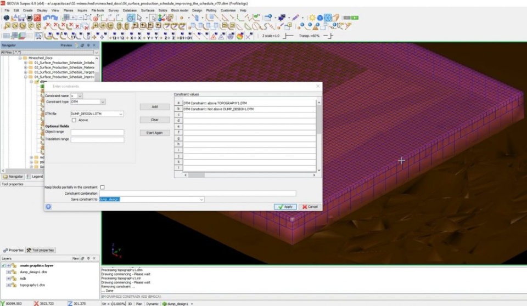Check Keep blocks partially in the constraint
This screenshot has width=527, height=306.
[102, 187]
